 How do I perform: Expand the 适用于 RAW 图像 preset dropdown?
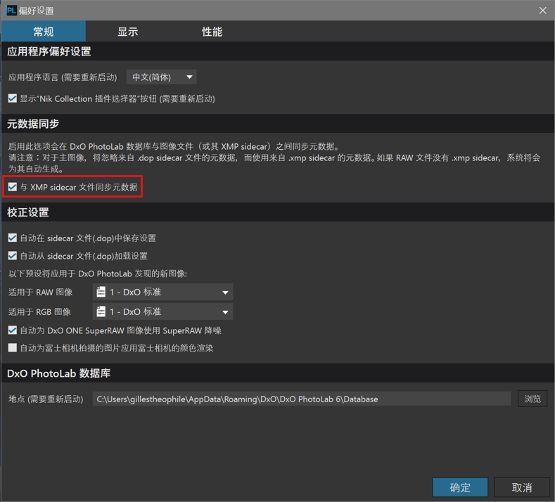tap(162, 292)
